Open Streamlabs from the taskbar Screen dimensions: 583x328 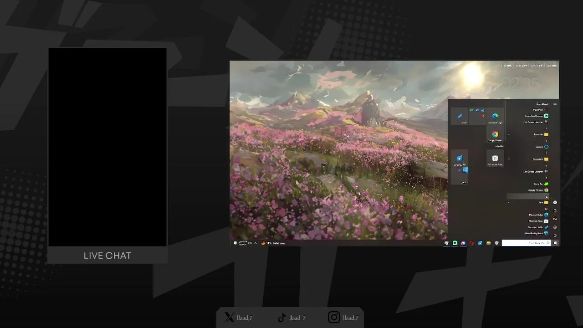[455, 243]
